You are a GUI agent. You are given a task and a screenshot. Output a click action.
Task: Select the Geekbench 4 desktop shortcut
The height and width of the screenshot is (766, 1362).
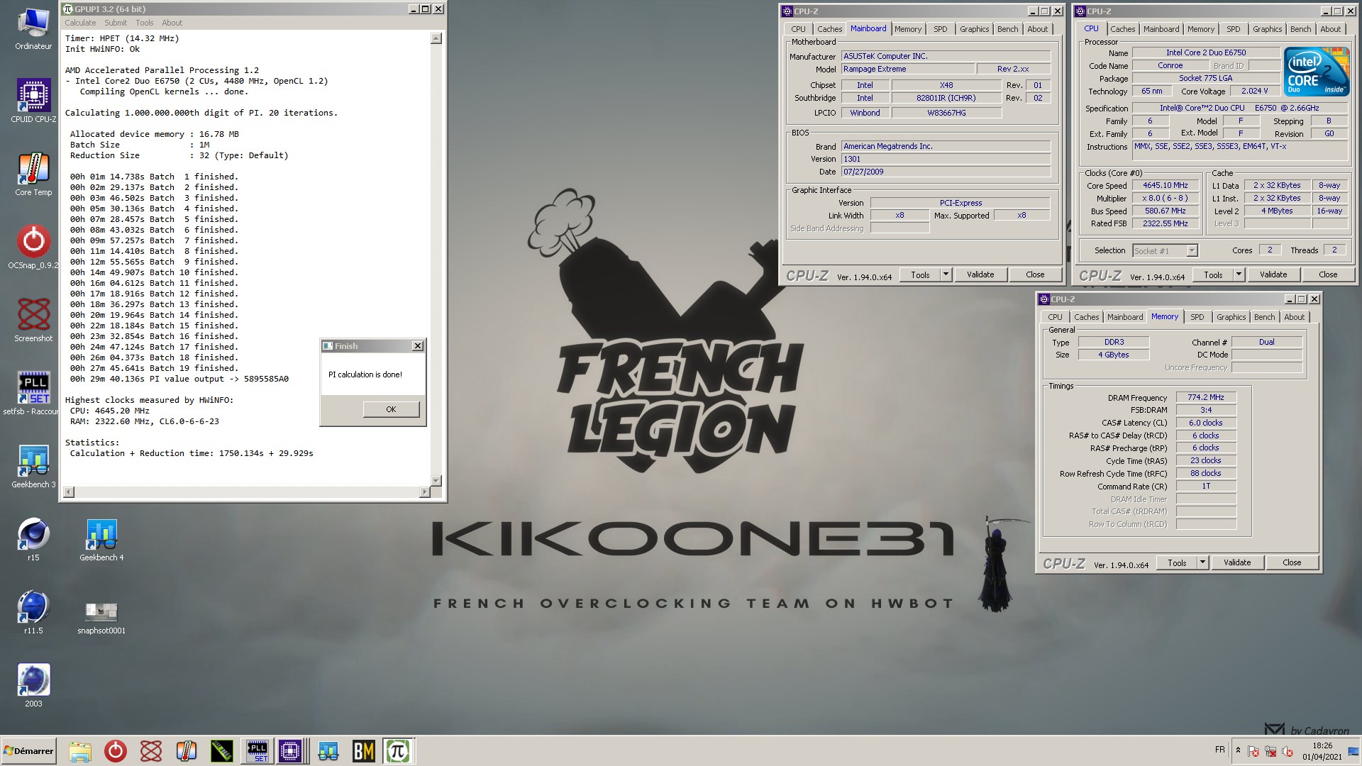(101, 540)
